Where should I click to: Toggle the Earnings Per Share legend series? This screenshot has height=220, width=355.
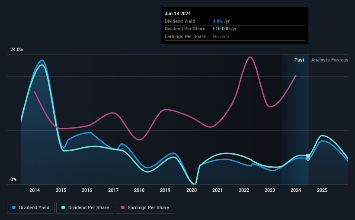click(145, 208)
